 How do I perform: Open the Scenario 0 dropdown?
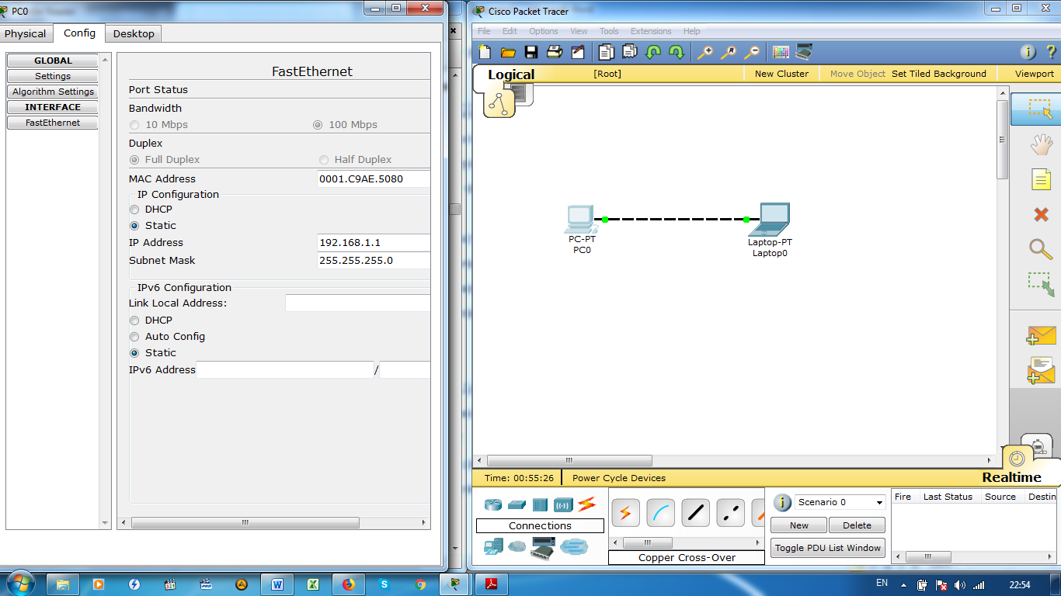click(840, 502)
